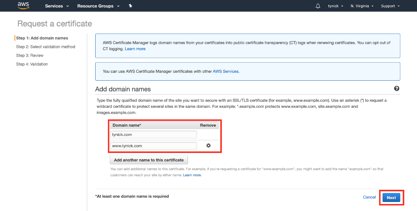
Task: Open the pin shortcuts icon in navbar
Action: pyautogui.click(x=130, y=6)
